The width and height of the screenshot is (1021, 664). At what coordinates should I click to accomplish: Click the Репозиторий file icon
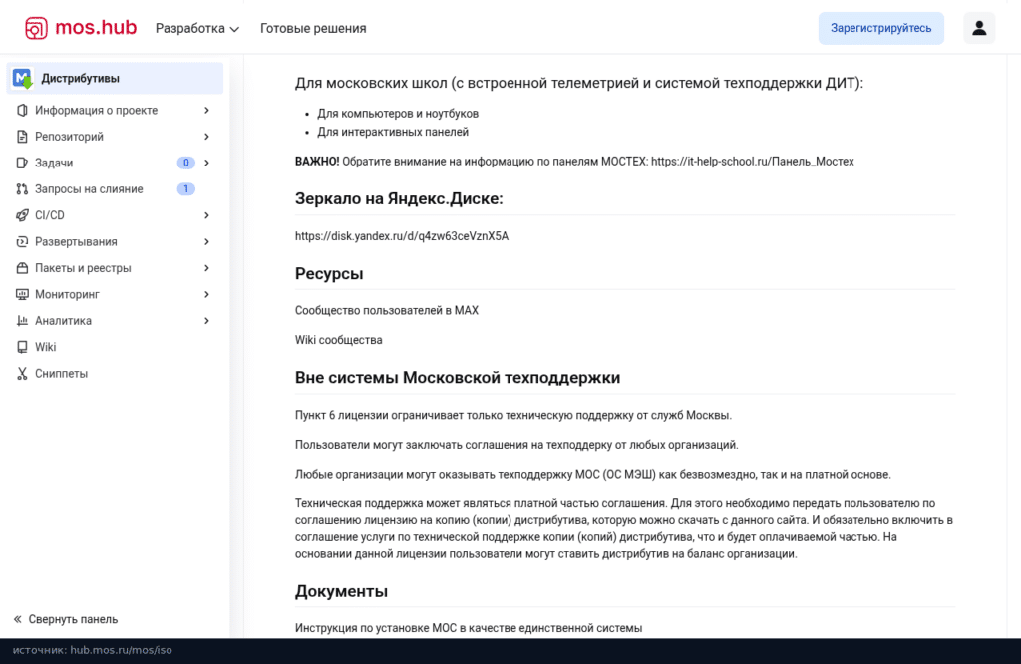point(22,137)
